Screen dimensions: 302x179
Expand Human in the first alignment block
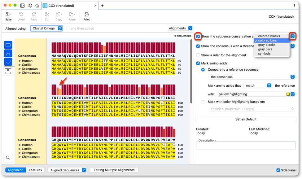(20, 61)
